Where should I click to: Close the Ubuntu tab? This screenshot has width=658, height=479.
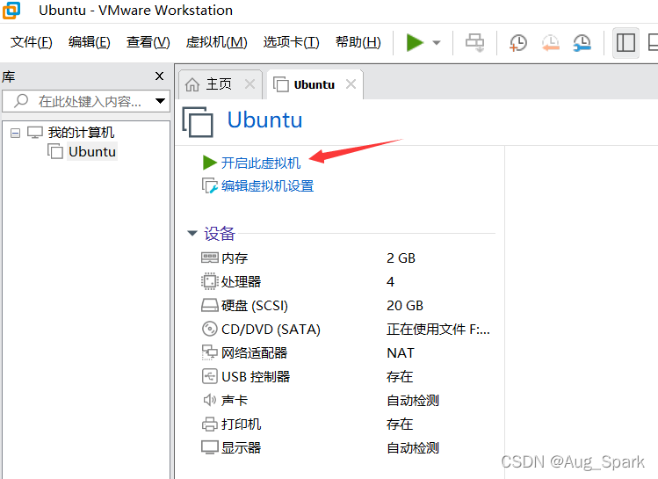click(x=351, y=84)
